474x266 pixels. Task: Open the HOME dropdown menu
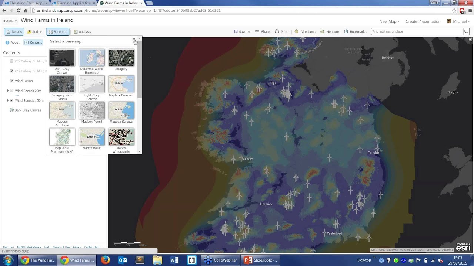[10, 21]
